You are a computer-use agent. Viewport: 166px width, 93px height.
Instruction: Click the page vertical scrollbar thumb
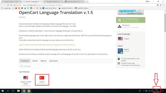[x=165, y=23]
